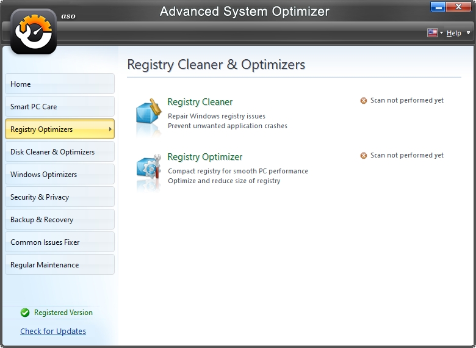Screen dimensions: 476x348
Task: Click the Advanced System Optimizer gear logo
Action: coord(34,32)
